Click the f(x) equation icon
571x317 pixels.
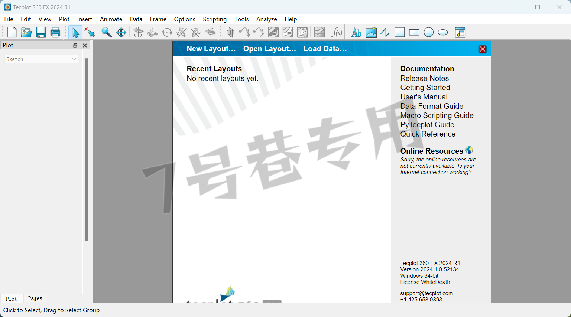[x=337, y=33]
